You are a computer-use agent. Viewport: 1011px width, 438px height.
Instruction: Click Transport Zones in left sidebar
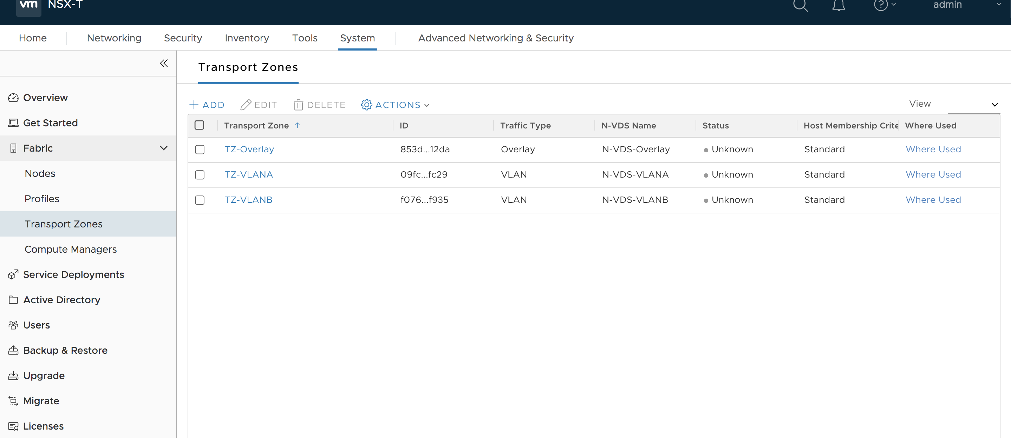63,224
